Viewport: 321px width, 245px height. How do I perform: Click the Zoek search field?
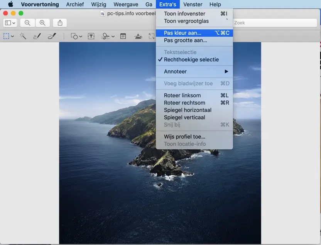[x=275, y=23]
